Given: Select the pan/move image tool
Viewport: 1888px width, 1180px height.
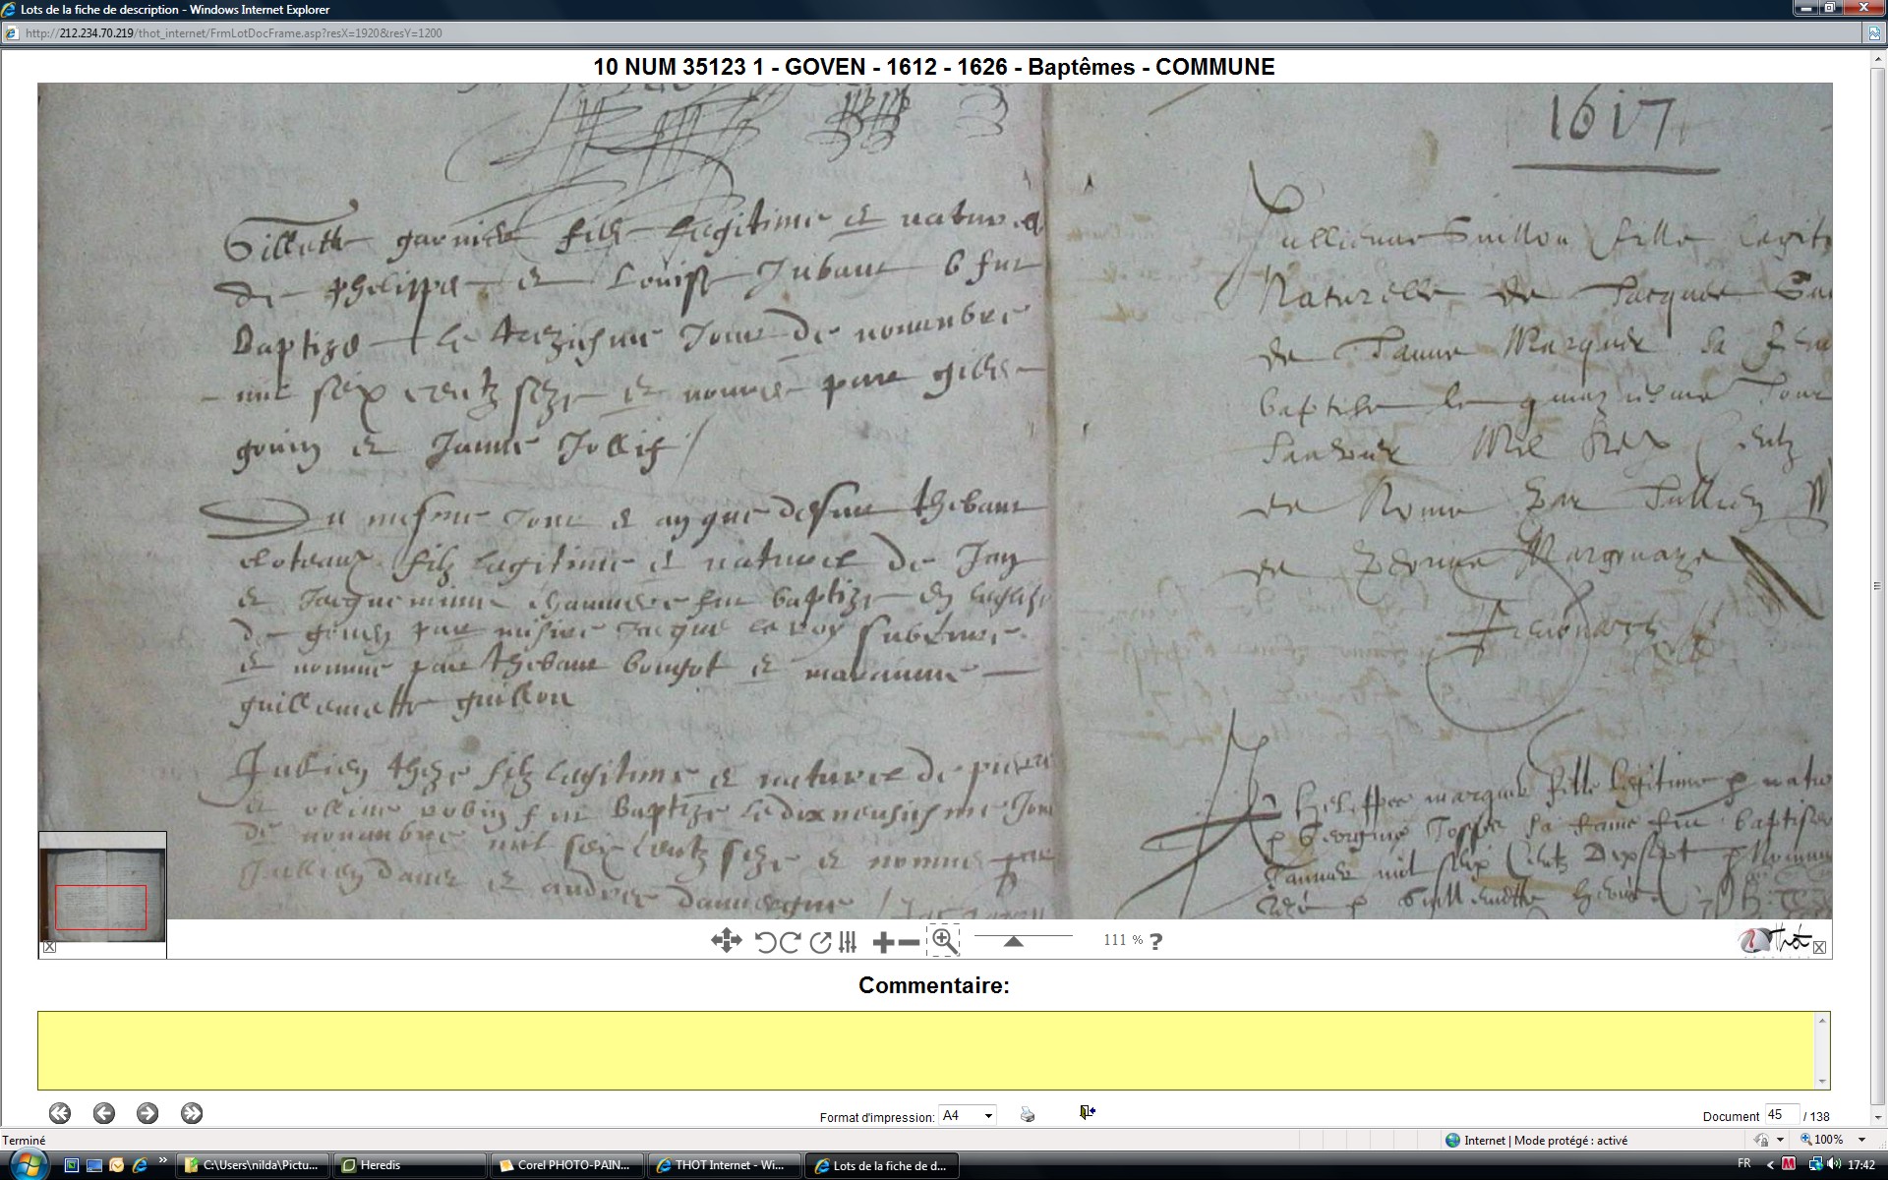Looking at the screenshot, I should tap(726, 941).
